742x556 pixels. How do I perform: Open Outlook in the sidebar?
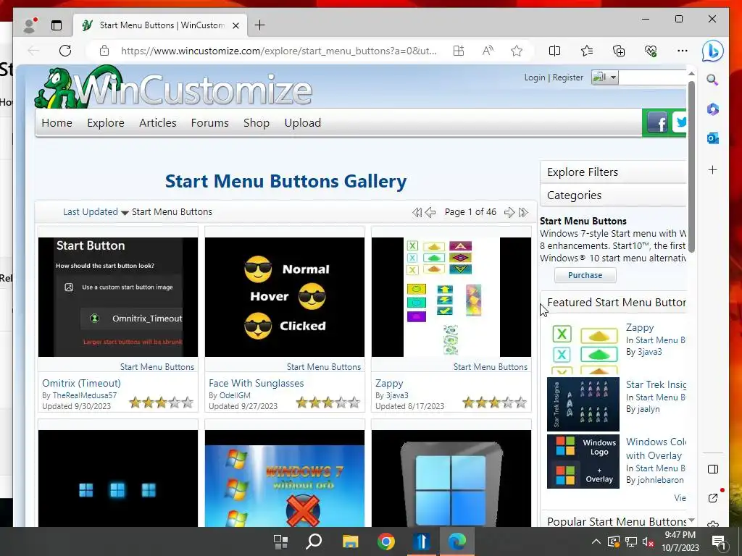click(713, 138)
